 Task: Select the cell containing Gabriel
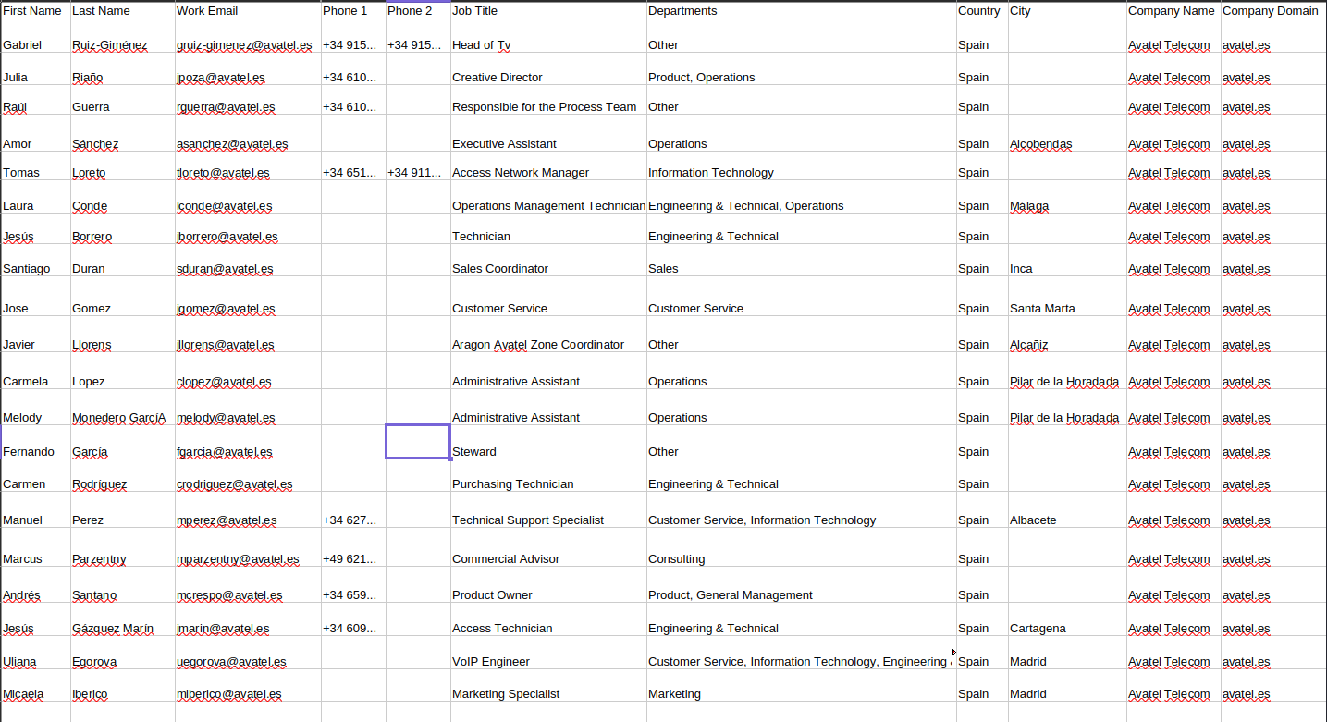[35, 36]
